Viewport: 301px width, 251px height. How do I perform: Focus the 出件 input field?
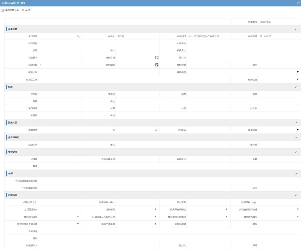click(137, 51)
